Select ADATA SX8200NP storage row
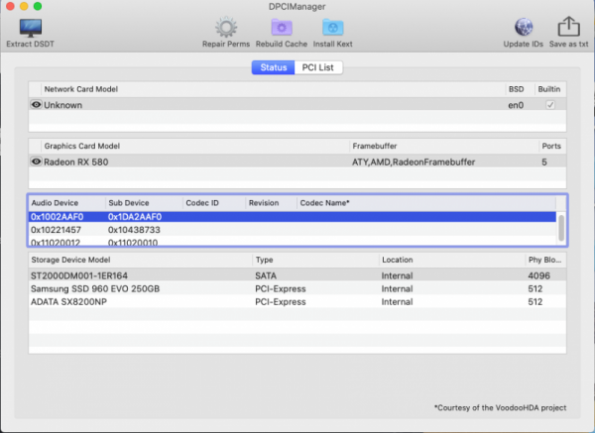The height and width of the screenshot is (433, 595). coord(297,302)
